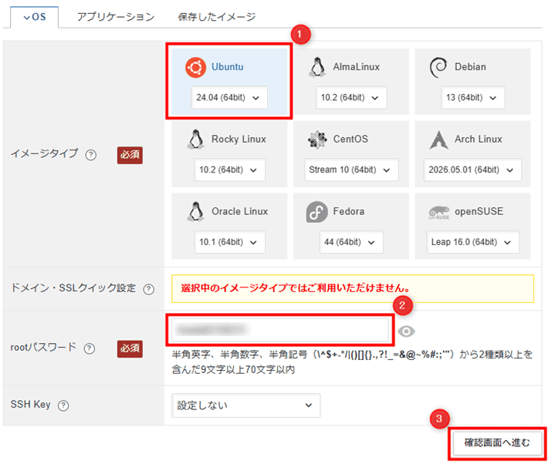Click the SSH Key field label
Image resolution: width=548 pixels, height=464 pixels.
(x=30, y=405)
